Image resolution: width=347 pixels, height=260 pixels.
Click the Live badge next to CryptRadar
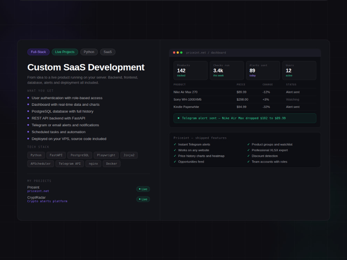pos(143,199)
